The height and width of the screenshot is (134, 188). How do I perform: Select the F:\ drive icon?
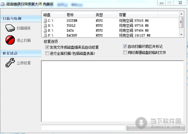click(x=45, y=35)
